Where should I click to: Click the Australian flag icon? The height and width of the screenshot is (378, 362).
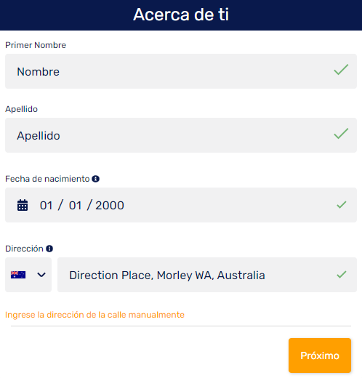[x=18, y=275]
